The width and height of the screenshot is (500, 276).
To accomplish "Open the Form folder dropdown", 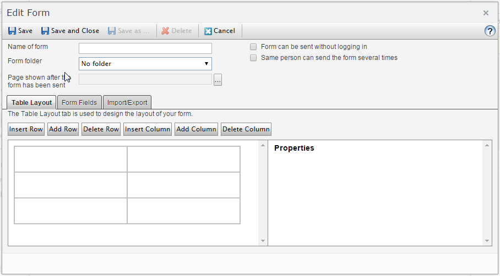I will pos(145,64).
